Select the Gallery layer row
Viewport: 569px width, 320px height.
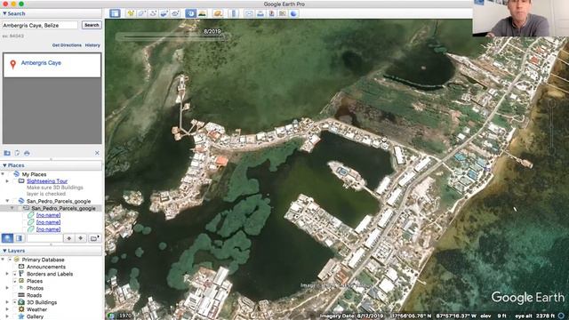[x=35, y=316]
